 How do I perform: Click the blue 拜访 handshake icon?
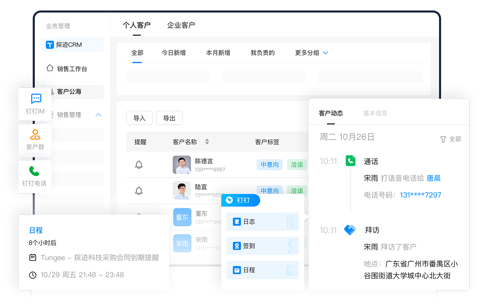tap(350, 230)
